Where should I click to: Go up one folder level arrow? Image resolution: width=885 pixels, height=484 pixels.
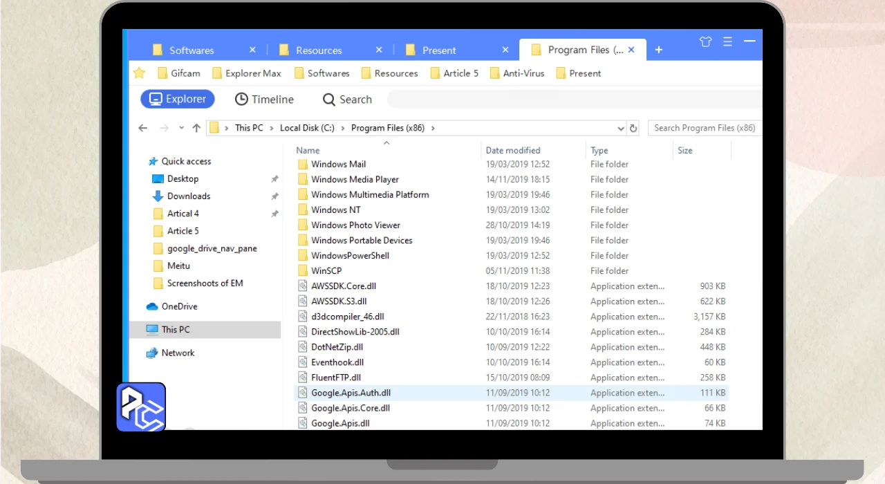click(196, 128)
